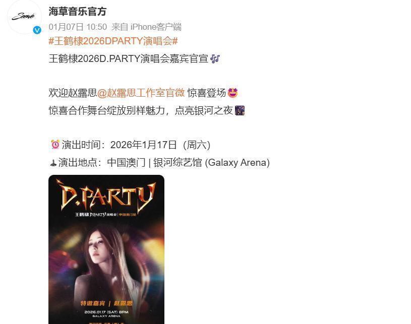Click the 2026.01.17 (SAT) 8PM poster date
This screenshot has width=411, height=324.
(106, 312)
